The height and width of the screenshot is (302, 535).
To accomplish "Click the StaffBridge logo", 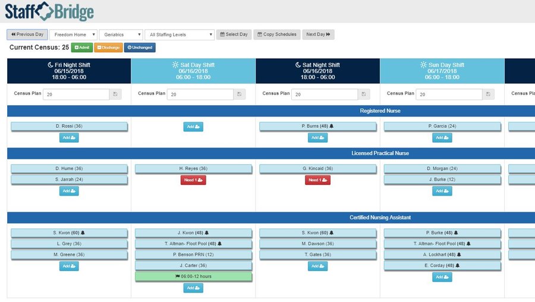I will point(50,11).
